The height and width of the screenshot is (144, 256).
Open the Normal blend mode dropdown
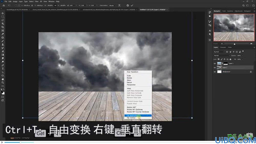click(222, 56)
